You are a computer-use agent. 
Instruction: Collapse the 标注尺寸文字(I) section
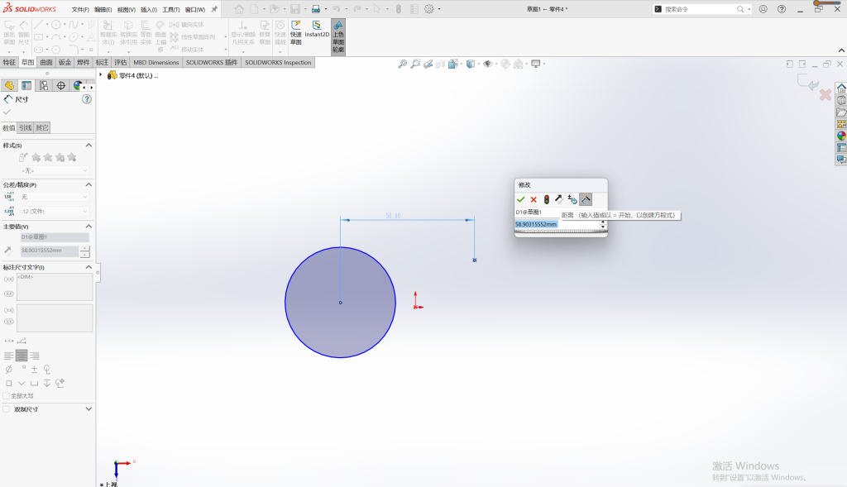pos(89,267)
